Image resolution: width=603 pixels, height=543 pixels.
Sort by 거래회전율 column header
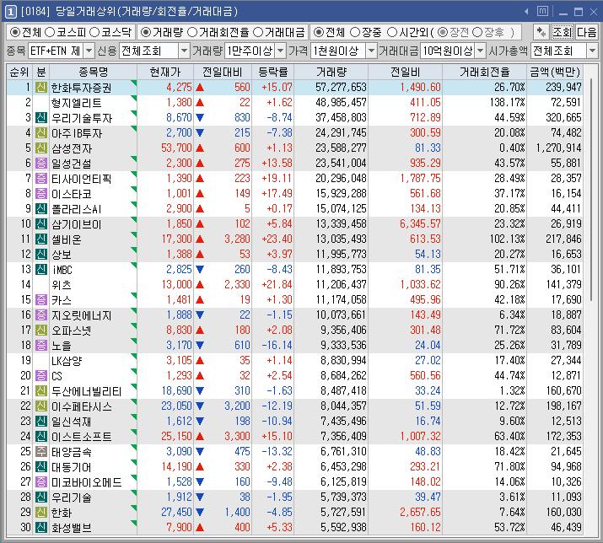coord(485,72)
